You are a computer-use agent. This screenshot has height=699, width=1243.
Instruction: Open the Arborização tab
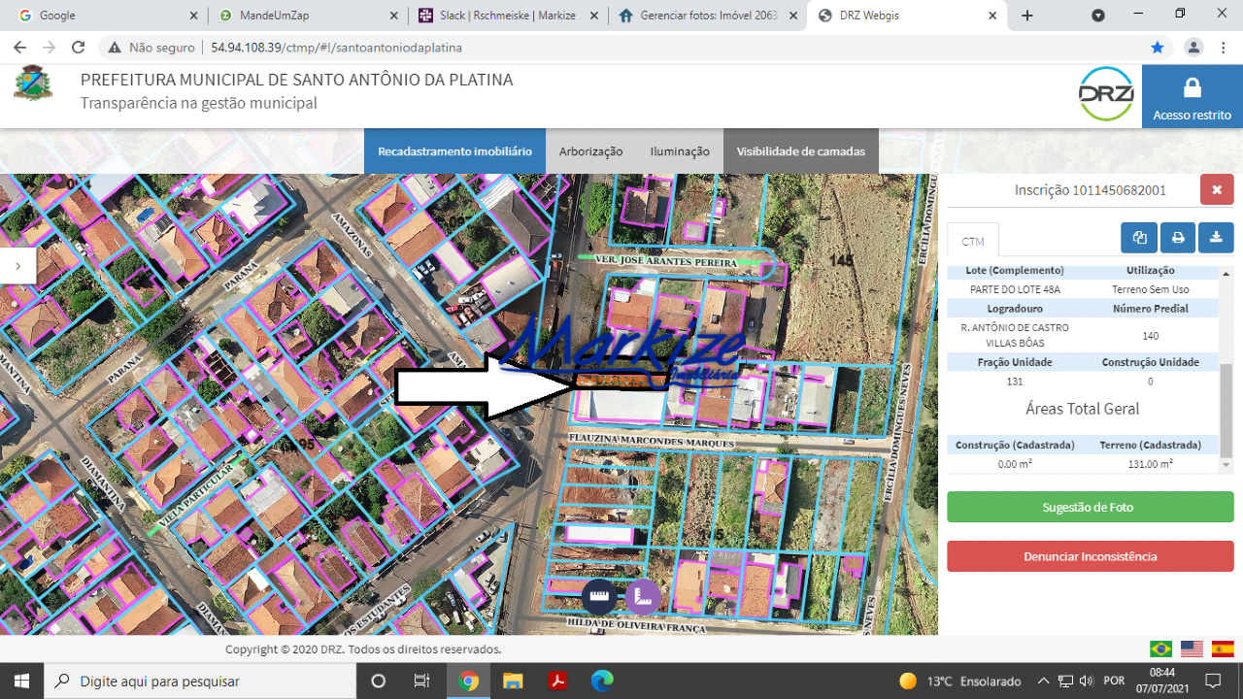590,151
